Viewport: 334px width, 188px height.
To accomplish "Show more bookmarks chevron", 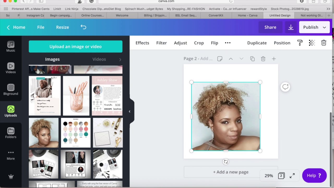I will click(x=328, y=9).
